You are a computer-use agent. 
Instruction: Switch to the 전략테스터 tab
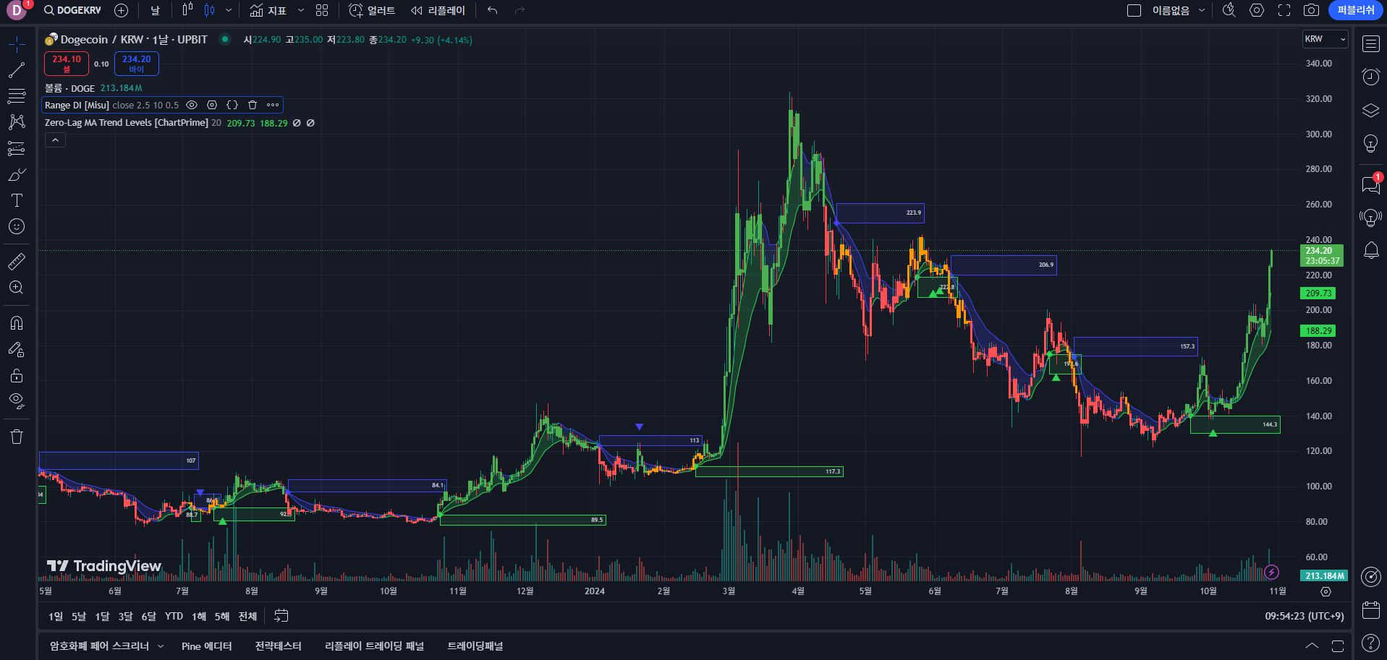coord(278,646)
